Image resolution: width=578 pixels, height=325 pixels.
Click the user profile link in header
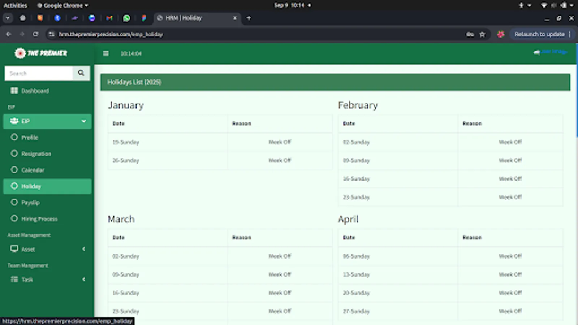pos(551,52)
